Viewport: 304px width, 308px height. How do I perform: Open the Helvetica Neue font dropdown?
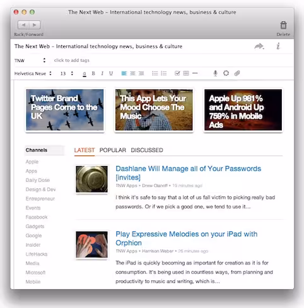point(33,73)
